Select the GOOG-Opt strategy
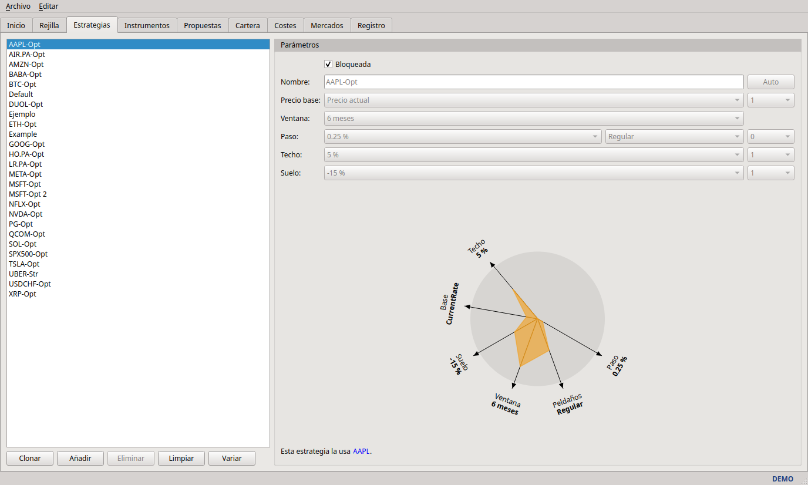 pos(138,144)
